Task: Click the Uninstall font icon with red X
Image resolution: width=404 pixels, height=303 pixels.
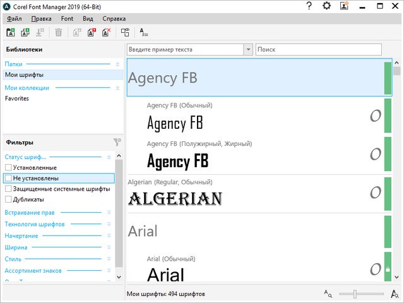Action: (106, 32)
